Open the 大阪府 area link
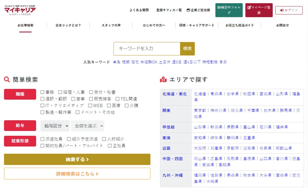 point(200,148)
